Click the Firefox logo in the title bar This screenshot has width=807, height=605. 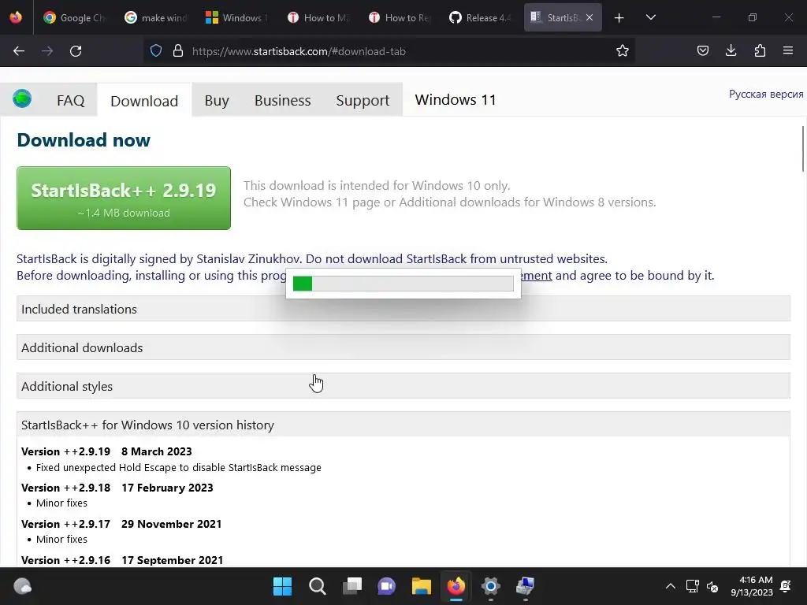[16, 17]
